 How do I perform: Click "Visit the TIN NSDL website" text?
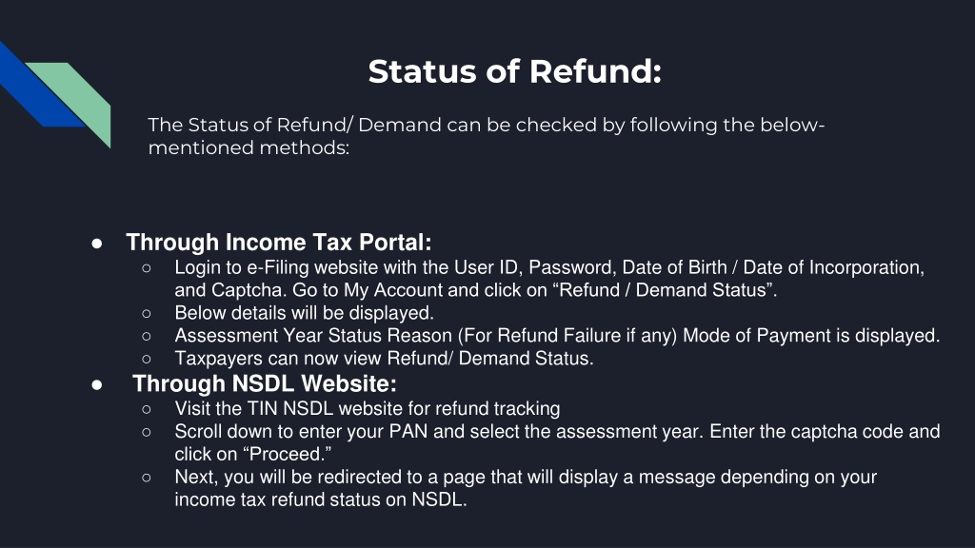(x=367, y=409)
